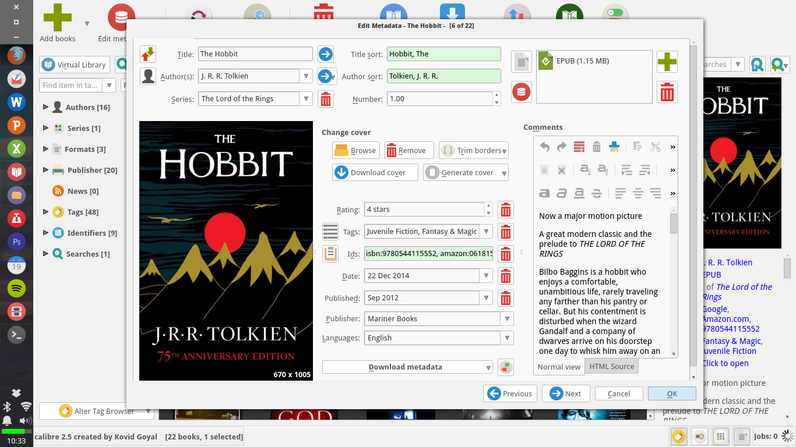796x447 pixels.
Task: Go to the Next book
Action: pos(566,393)
